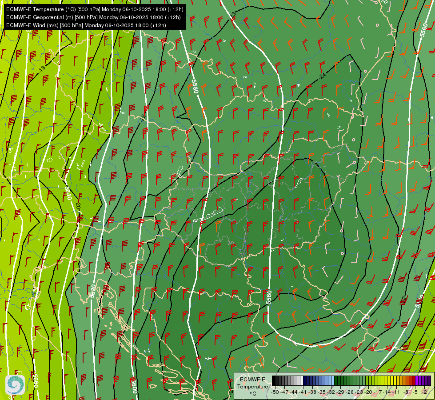Click the -24 temperature isotherm label
Screen dimensions: 435x400
click(322, 76)
